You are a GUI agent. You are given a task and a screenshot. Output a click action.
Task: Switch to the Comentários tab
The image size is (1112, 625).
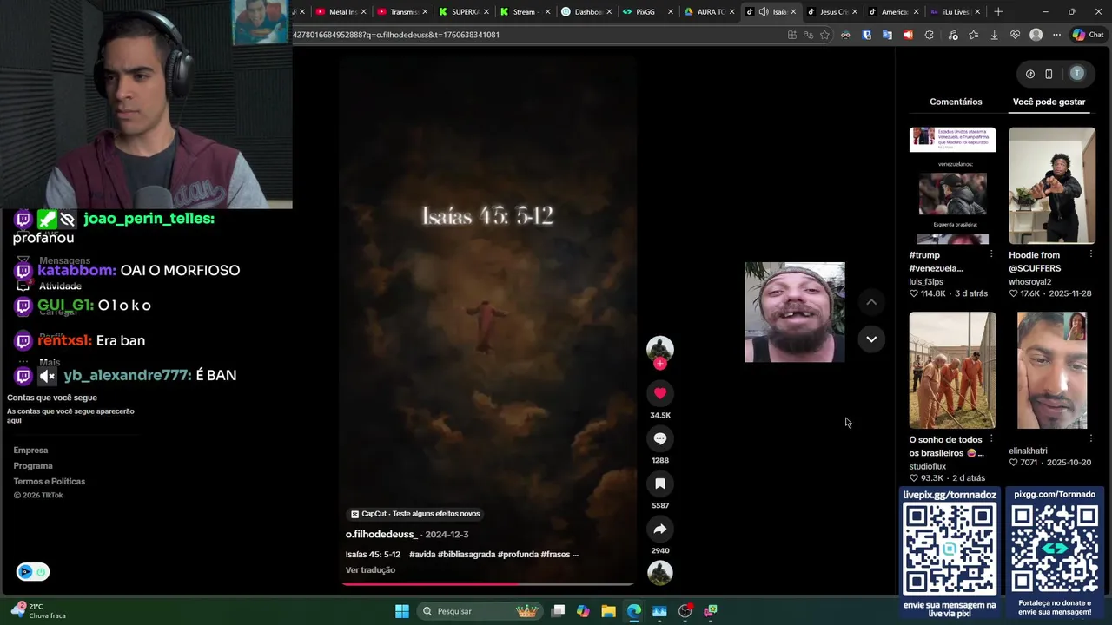(x=956, y=102)
